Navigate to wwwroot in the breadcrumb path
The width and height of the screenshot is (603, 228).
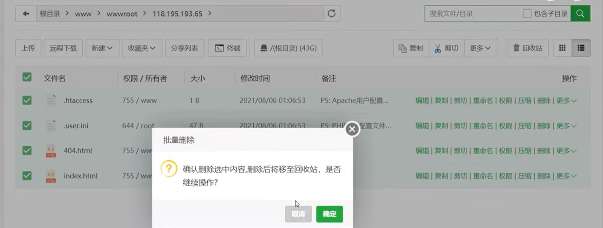point(122,14)
